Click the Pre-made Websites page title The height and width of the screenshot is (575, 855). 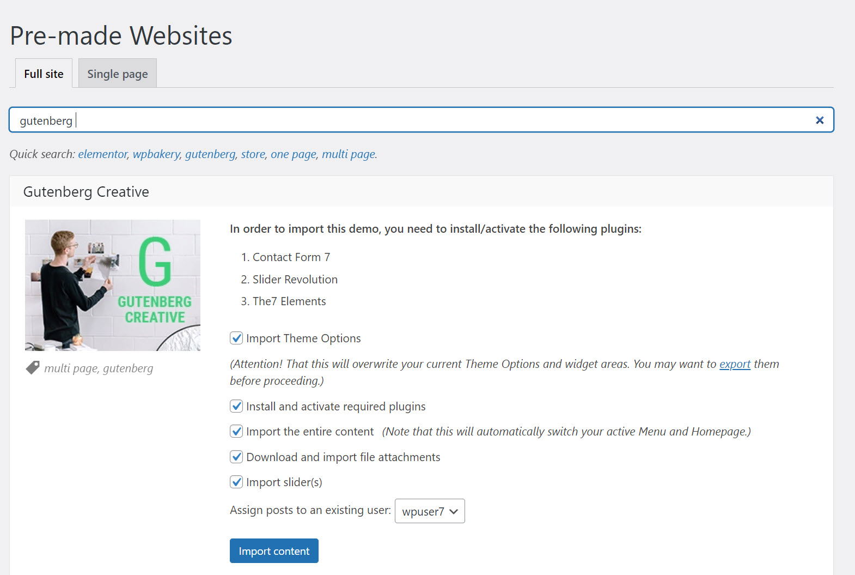click(121, 36)
